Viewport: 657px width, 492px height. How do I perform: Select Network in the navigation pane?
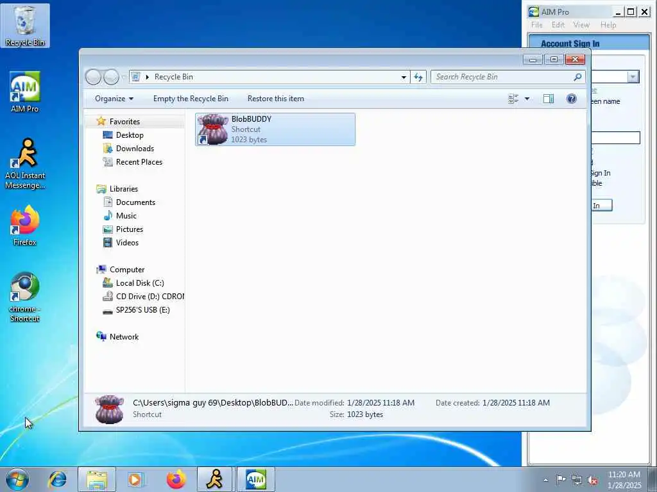pyautogui.click(x=124, y=337)
